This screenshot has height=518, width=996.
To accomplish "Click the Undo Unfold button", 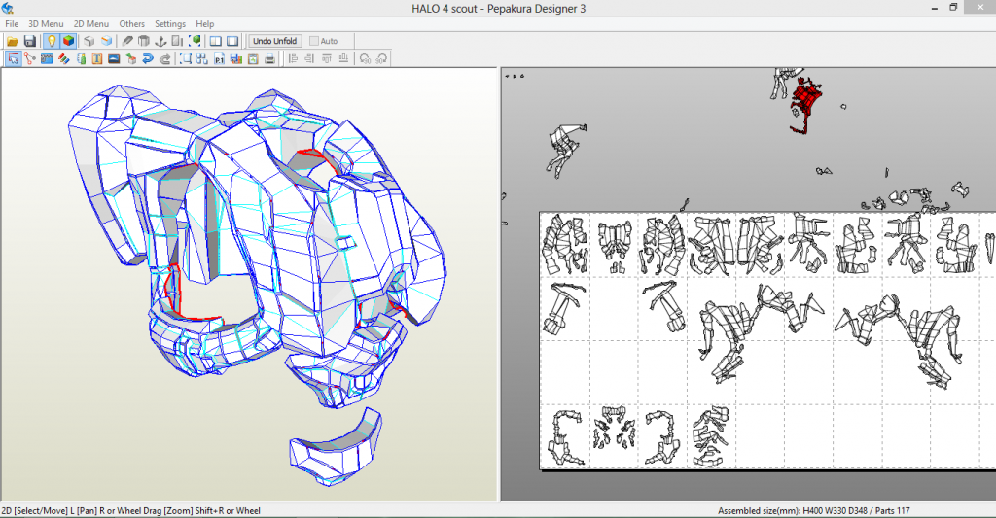I will point(275,41).
